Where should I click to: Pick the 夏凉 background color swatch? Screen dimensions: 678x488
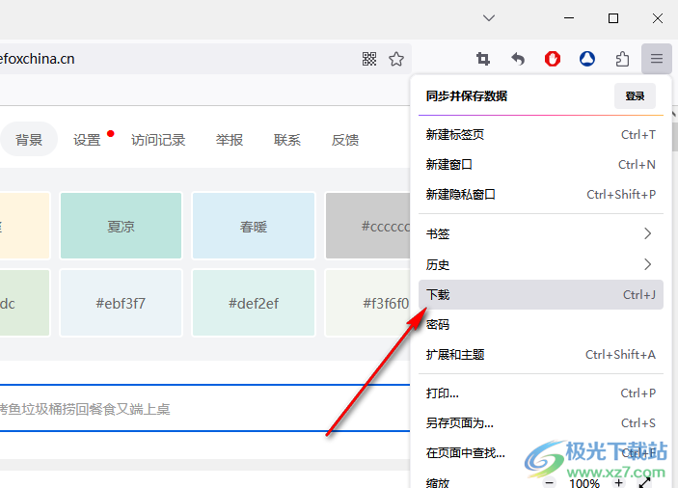[122, 226]
